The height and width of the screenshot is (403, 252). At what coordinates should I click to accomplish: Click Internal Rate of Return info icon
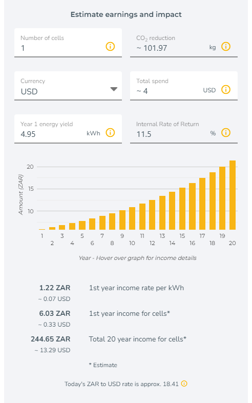click(226, 133)
